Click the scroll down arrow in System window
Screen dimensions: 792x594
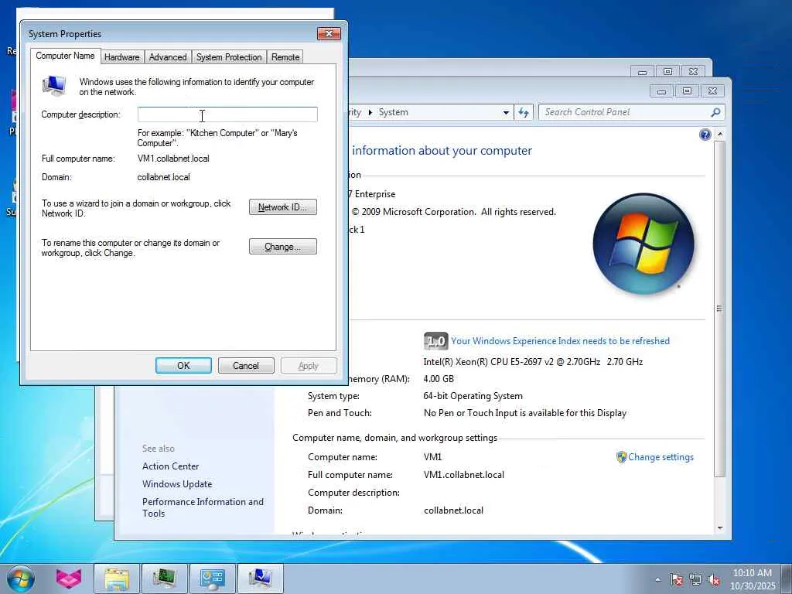click(720, 528)
